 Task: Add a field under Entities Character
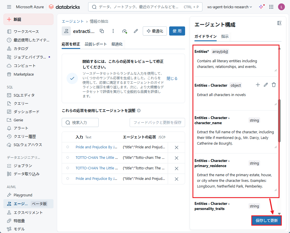click(x=258, y=85)
